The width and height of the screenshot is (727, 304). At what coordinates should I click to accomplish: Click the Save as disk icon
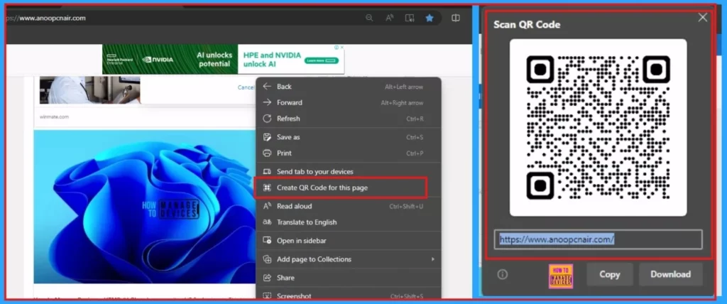coord(267,137)
